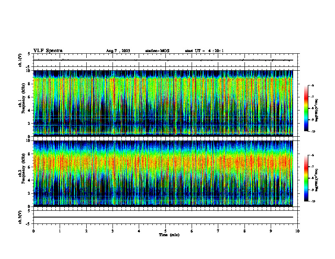Click the ch.1 color bar units label
The width and height of the screenshot is (335, 259).
pyautogui.click(x=317, y=110)
